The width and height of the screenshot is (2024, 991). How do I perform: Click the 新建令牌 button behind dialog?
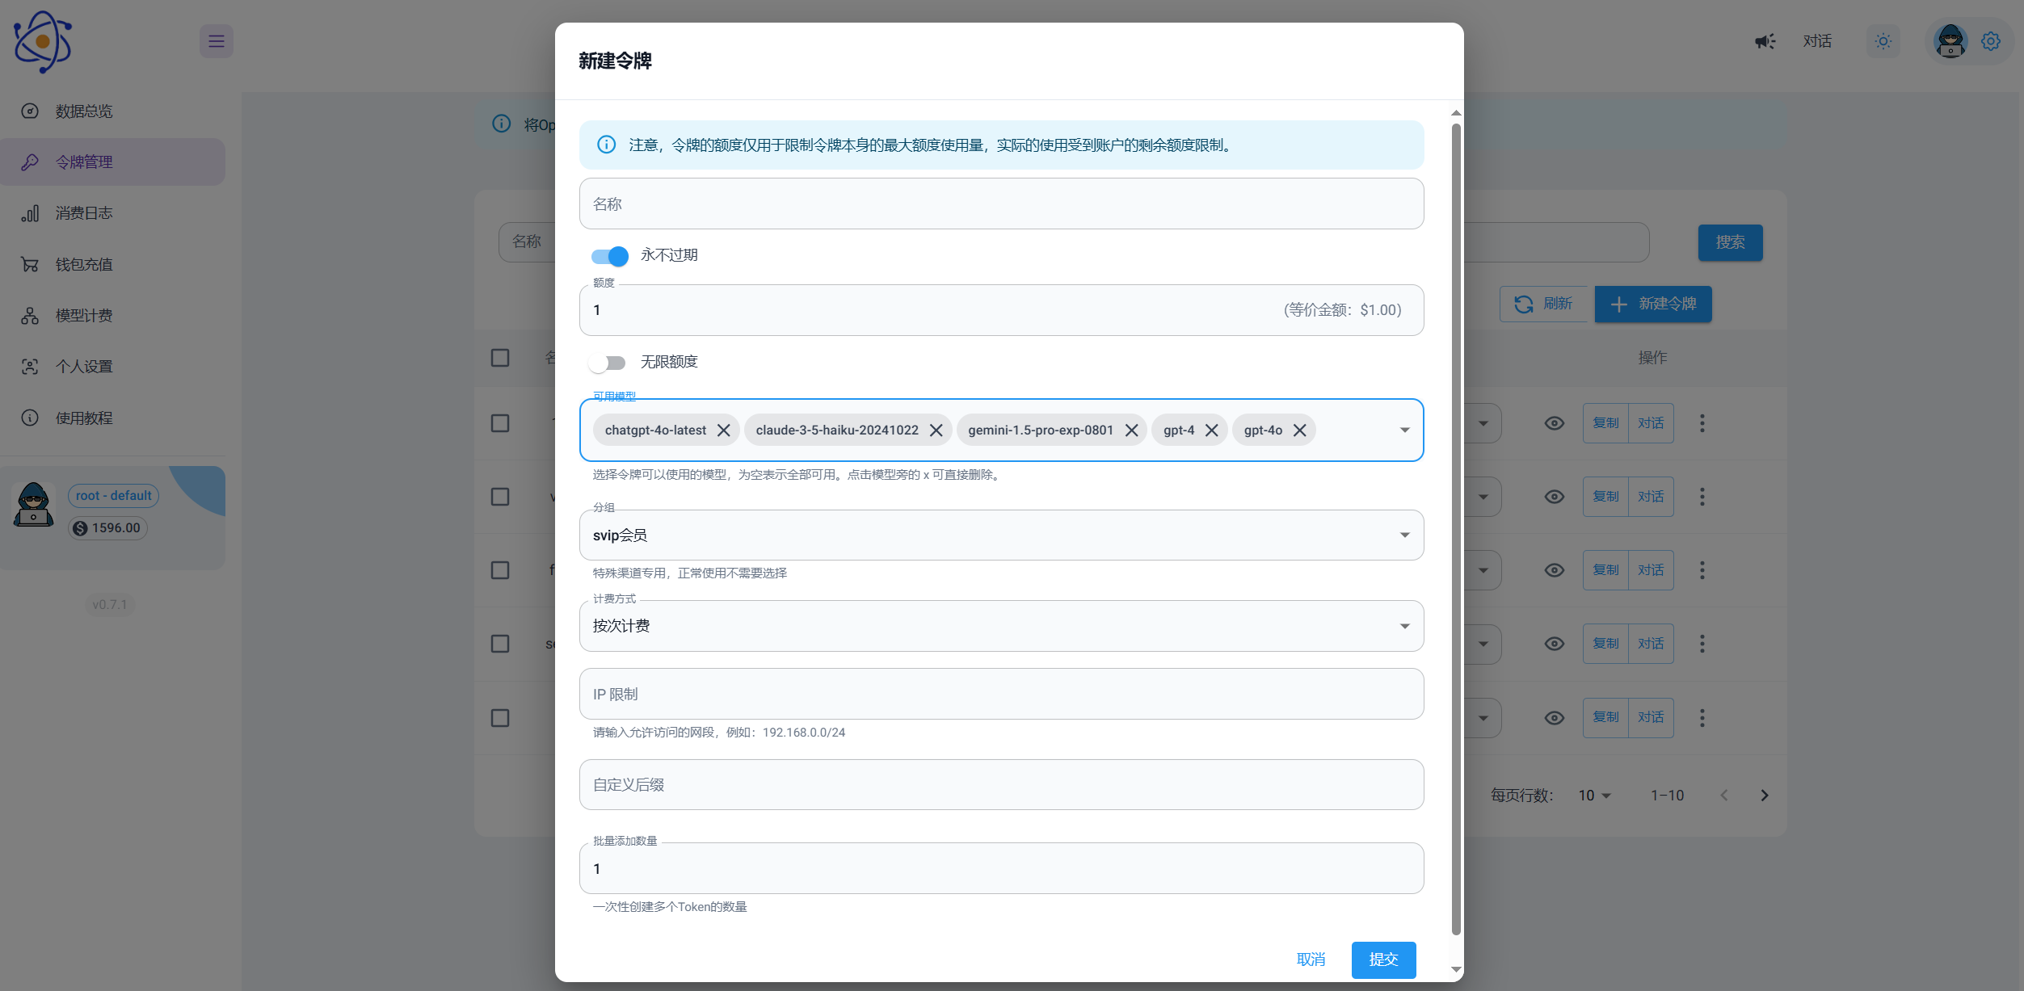1653,304
